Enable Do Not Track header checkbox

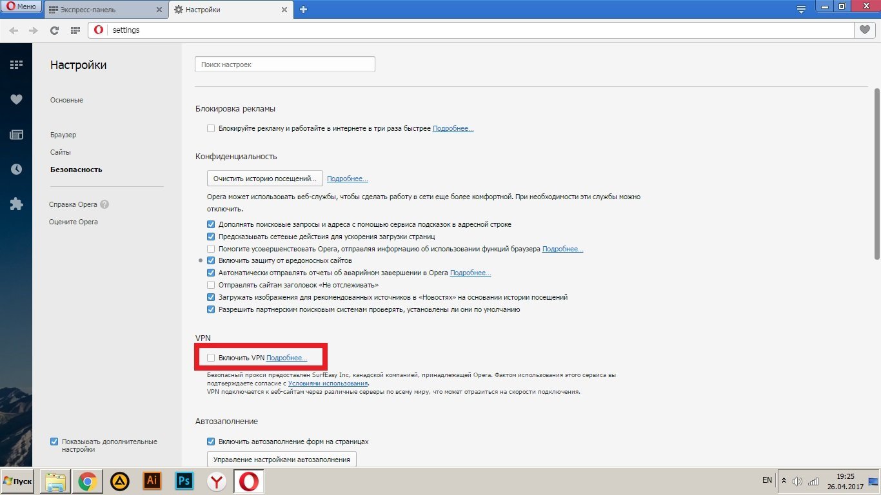click(211, 285)
